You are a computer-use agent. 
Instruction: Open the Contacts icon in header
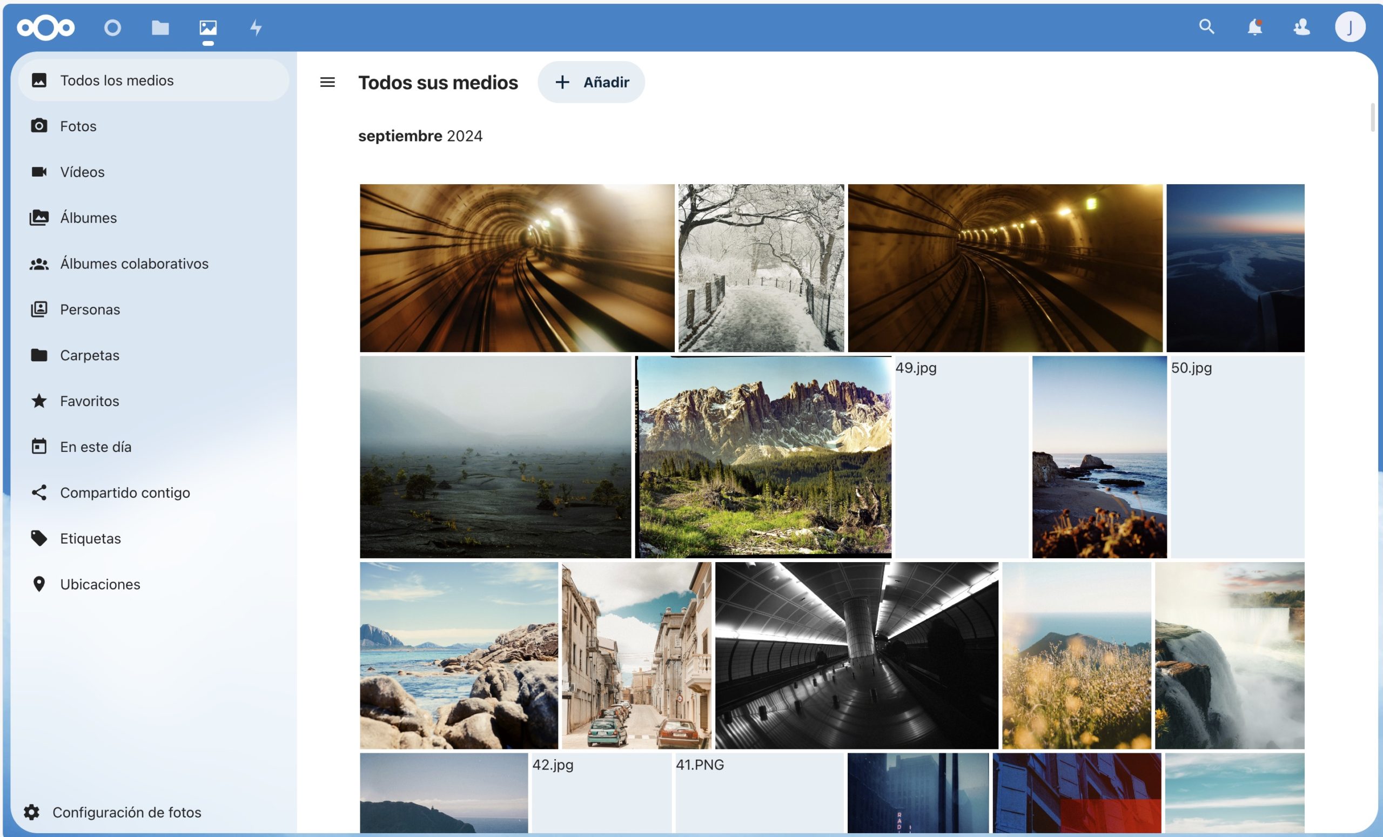coord(1301,26)
